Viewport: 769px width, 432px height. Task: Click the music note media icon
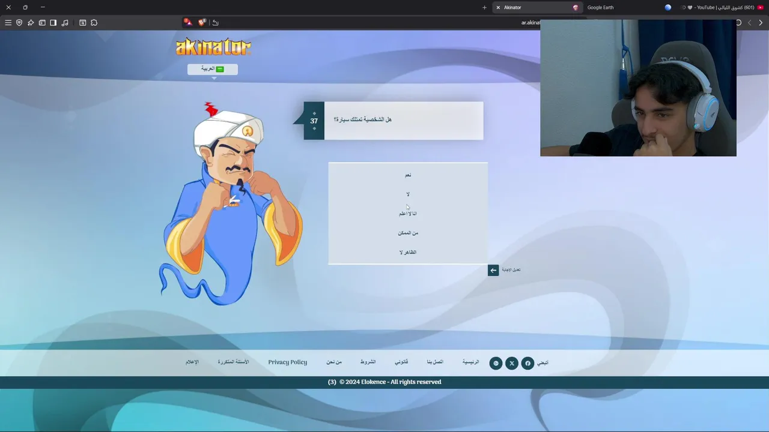pyautogui.click(x=65, y=23)
